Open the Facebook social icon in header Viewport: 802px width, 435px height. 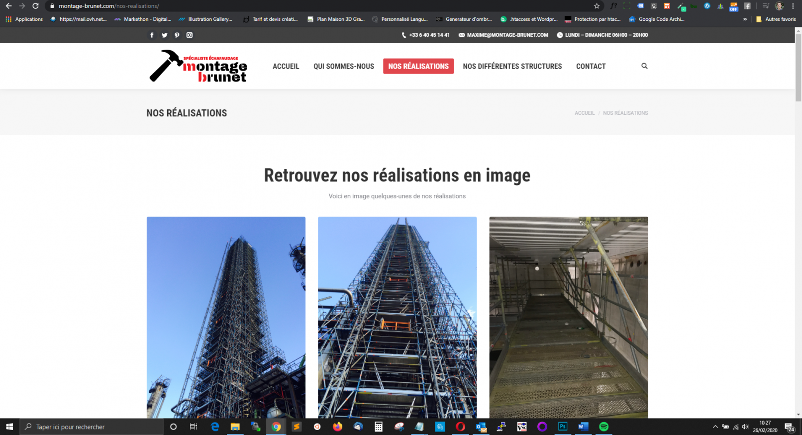152,35
